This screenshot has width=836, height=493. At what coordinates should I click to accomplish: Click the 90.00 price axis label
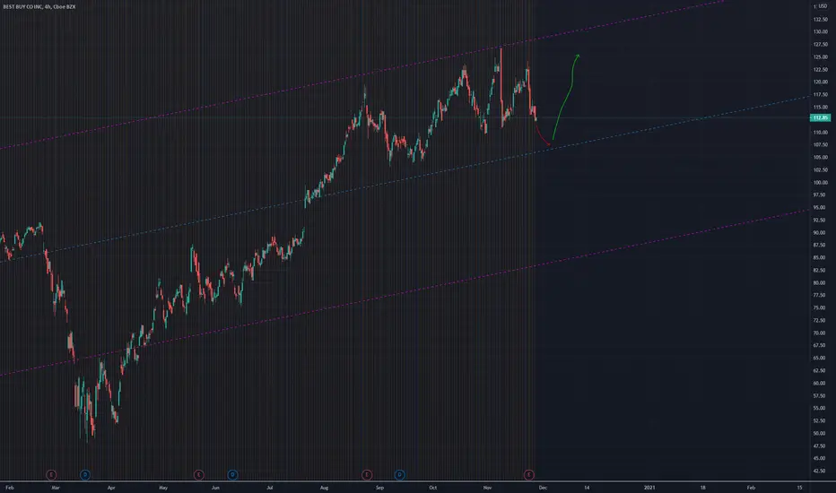click(819, 232)
